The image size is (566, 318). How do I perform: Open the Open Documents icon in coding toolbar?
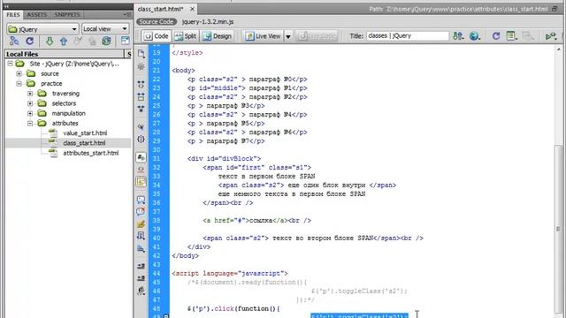click(141, 54)
